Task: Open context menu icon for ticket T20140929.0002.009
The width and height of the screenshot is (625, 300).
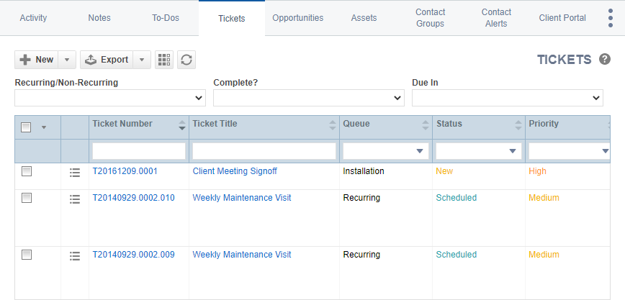Action: (74, 256)
